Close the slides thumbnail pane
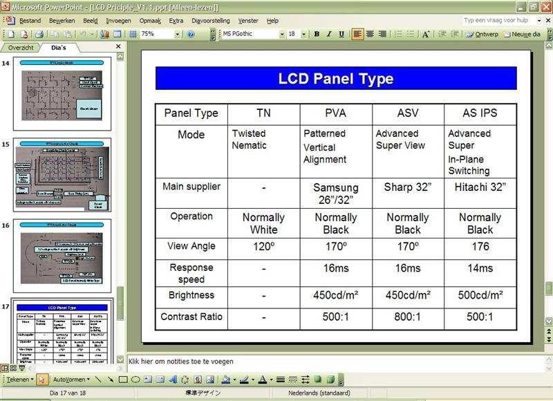Viewport: 553px width, 401px height. [118, 46]
